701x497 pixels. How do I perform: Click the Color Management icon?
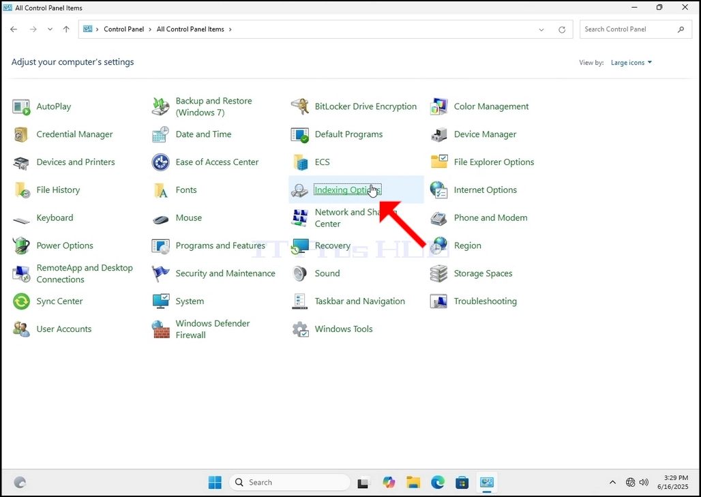(439, 107)
